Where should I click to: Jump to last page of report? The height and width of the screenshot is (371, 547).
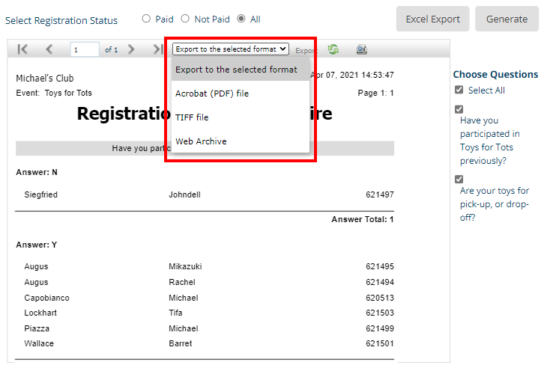coord(157,49)
